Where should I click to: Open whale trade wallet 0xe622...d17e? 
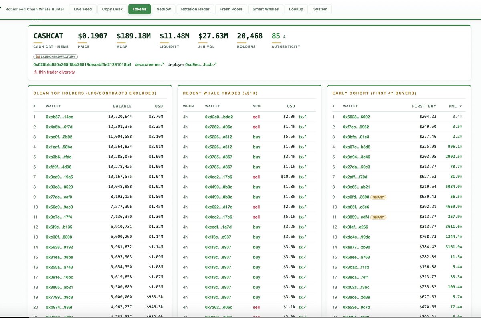218,207
